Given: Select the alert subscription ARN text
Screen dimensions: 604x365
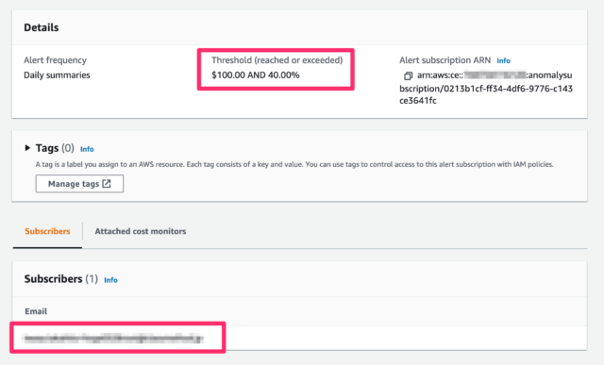Looking at the screenshot, I should click(x=486, y=88).
